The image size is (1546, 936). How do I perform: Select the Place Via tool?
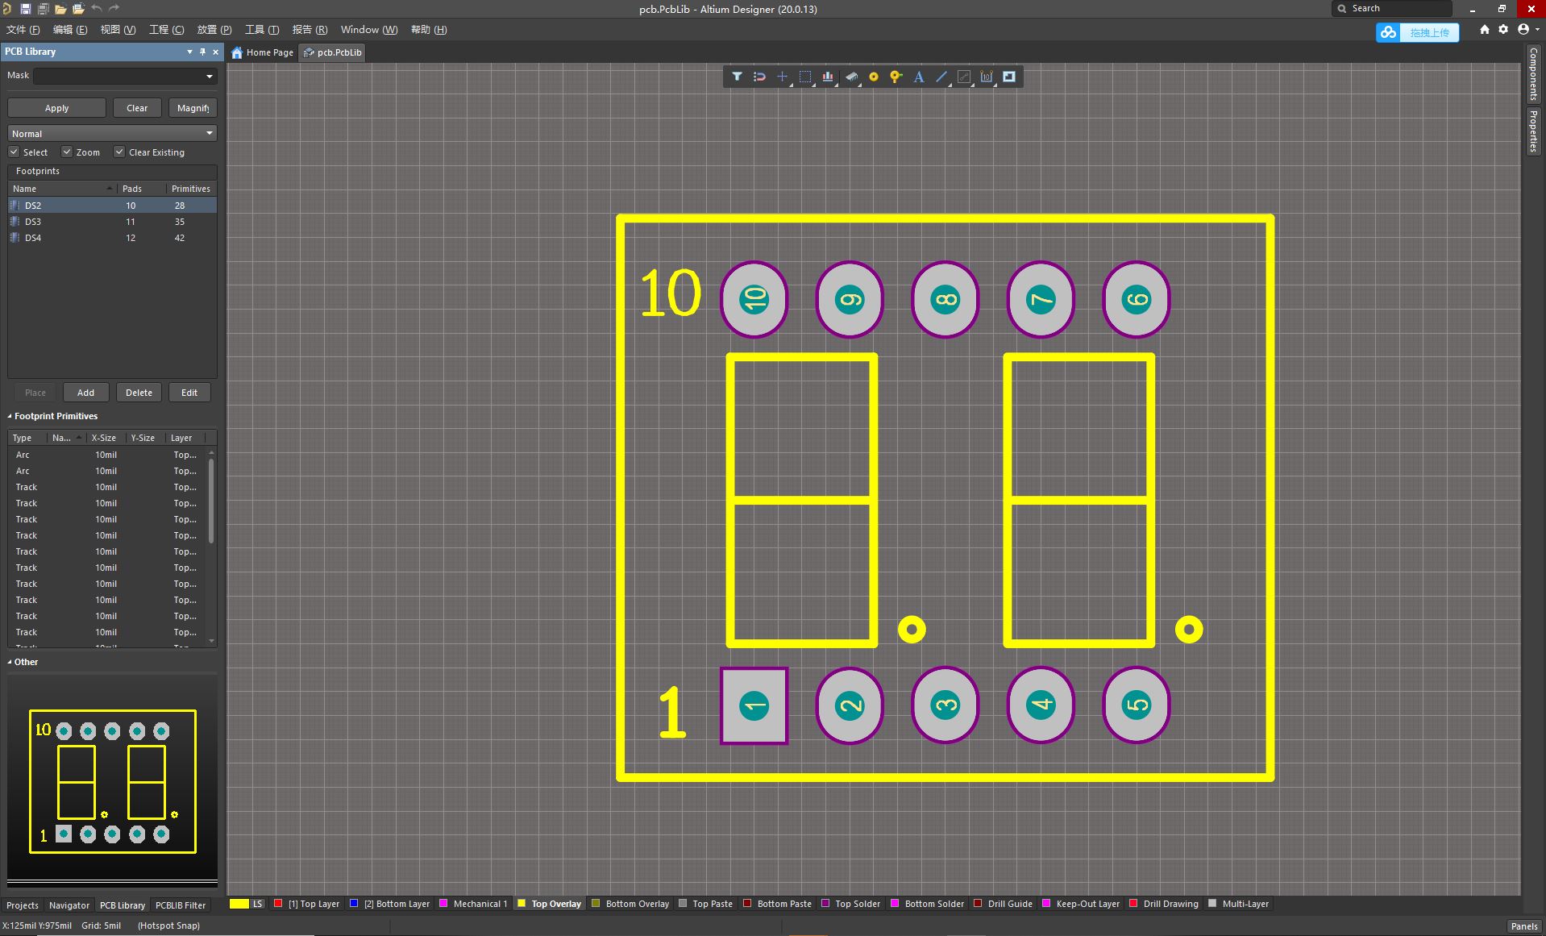(x=896, y=77)
